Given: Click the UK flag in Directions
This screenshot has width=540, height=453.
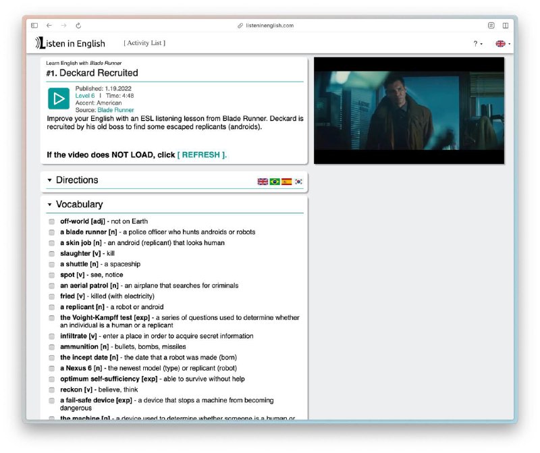Looking at the screenshot, I should pyautogui.click(x=263, y=182).
